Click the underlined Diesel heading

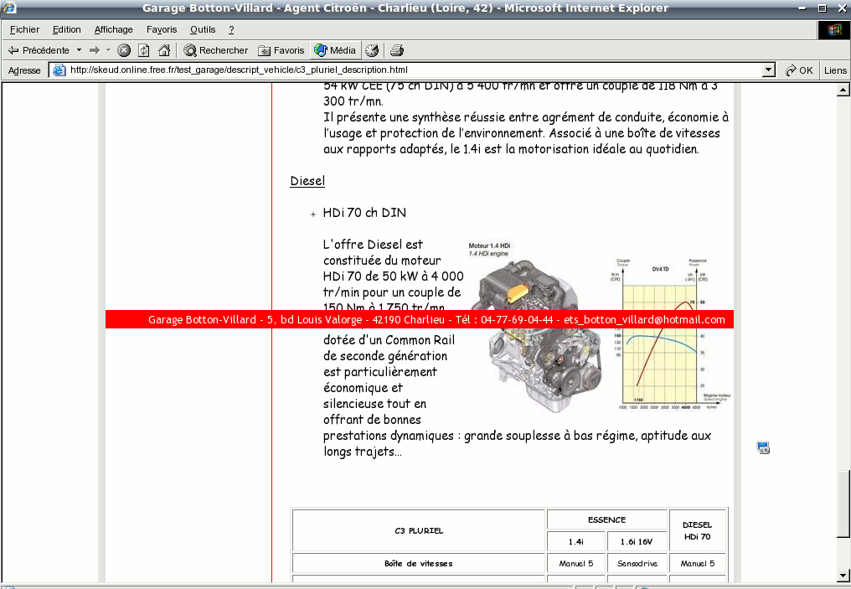click(307, 181)
